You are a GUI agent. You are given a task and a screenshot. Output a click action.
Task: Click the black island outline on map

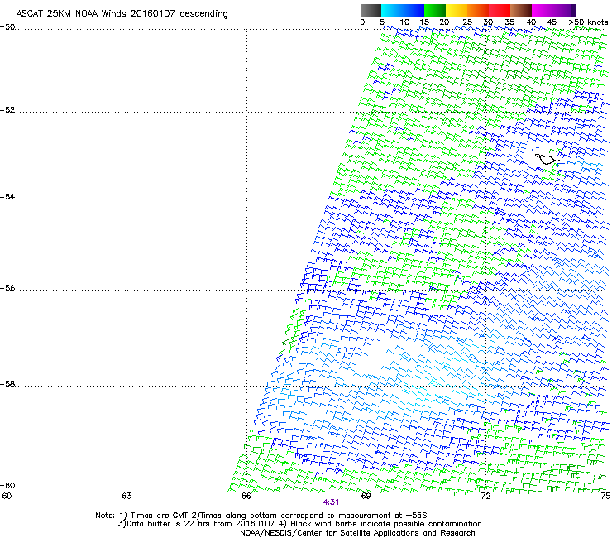point(547,158)
